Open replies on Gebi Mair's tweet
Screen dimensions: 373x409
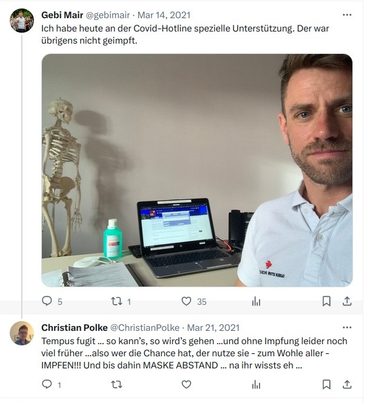pos(47,301)
